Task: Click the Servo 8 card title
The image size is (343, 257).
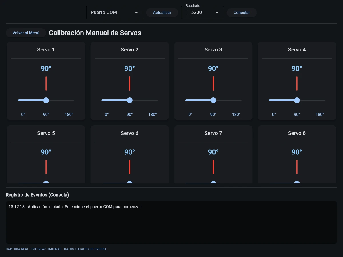Action: (x=297, y=133)
